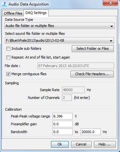
Task: Expand the sound file folder path dropdown
Action: tap(59, 40)
